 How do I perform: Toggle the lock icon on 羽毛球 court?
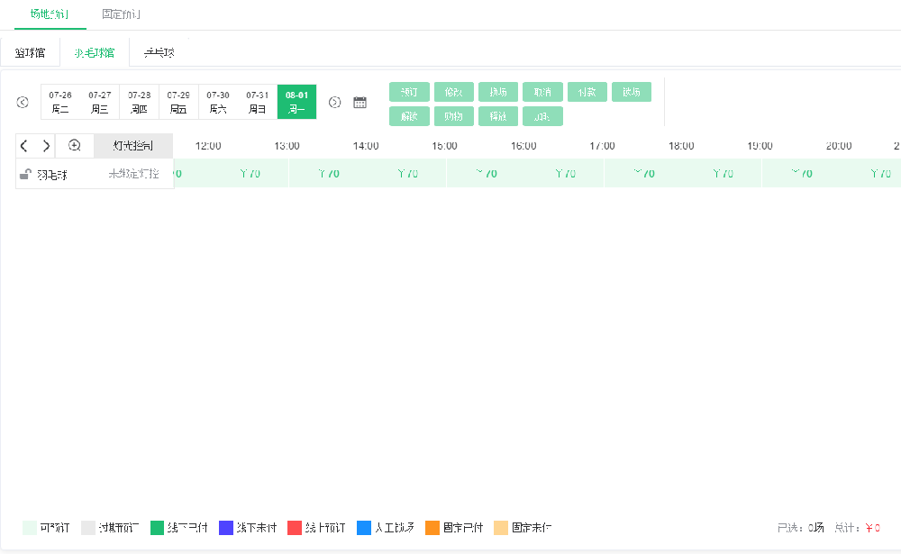26,175
